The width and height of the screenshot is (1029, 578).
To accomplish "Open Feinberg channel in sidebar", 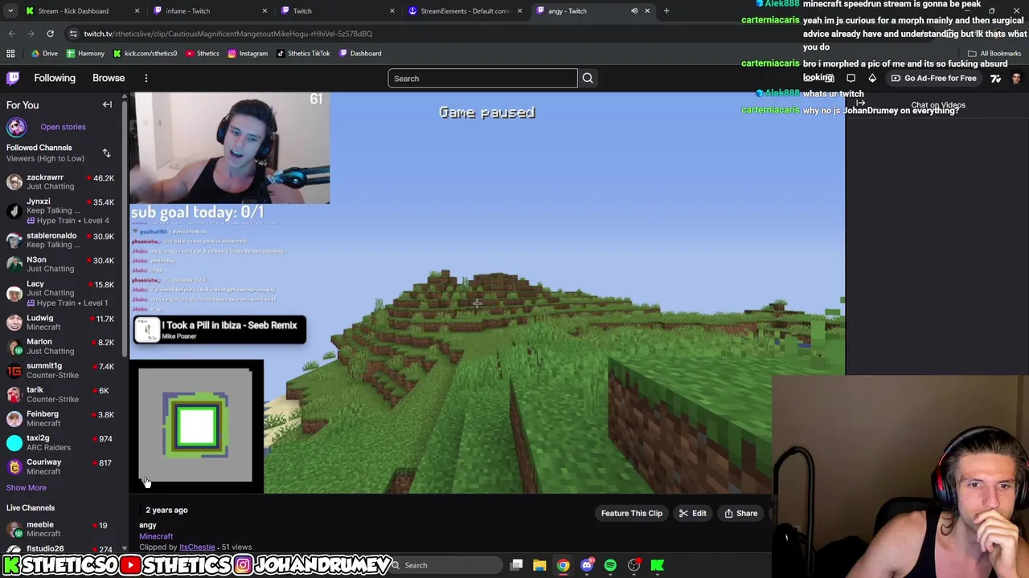I will [x=60, y=418].
